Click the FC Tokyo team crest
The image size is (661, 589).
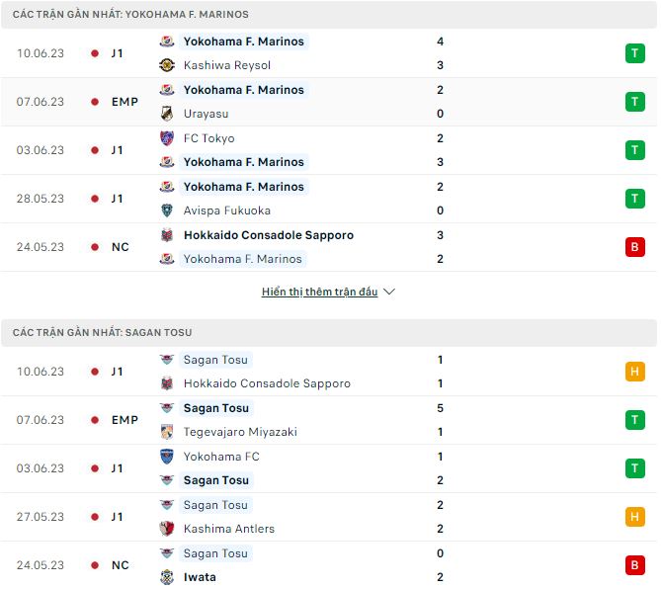[167, 138]
